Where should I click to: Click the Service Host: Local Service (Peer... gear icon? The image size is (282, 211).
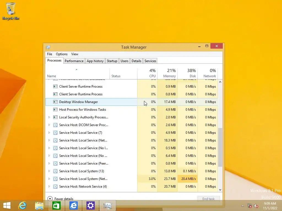click(55, 163)
